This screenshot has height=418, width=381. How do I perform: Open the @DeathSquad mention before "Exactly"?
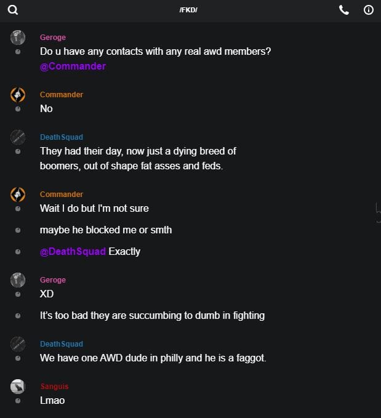[x=73, y=251]
